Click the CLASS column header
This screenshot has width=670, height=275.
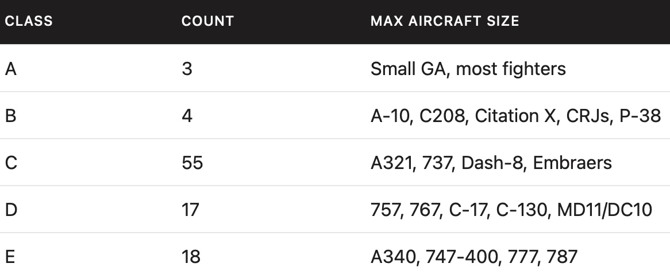[29, 22]
